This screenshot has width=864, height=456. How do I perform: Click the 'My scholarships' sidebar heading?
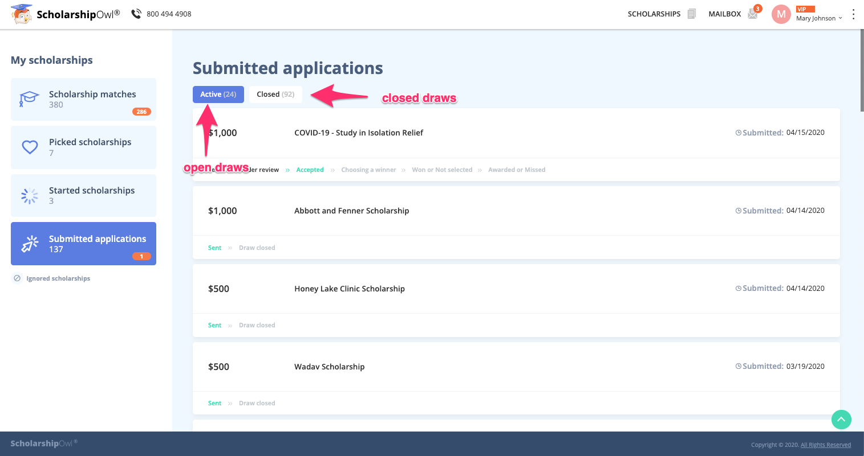point(52,60)
